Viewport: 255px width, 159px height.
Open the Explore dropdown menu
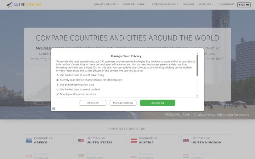206,4
